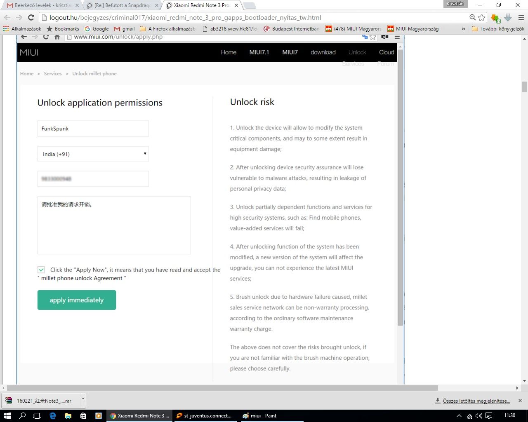Show hidden system tray icons
This screenshot has height=422, width=528.
click(x=459, y=415)
